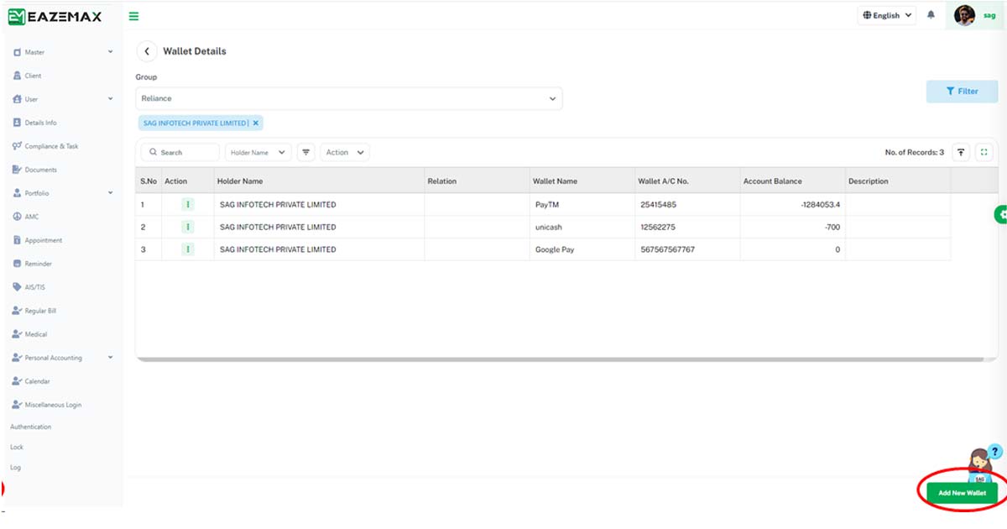Image resolution: width=1007 pixels, height=529 pixels.
Task: Click the Regular Bill sidebar icon
Action: tap(17, 311)
